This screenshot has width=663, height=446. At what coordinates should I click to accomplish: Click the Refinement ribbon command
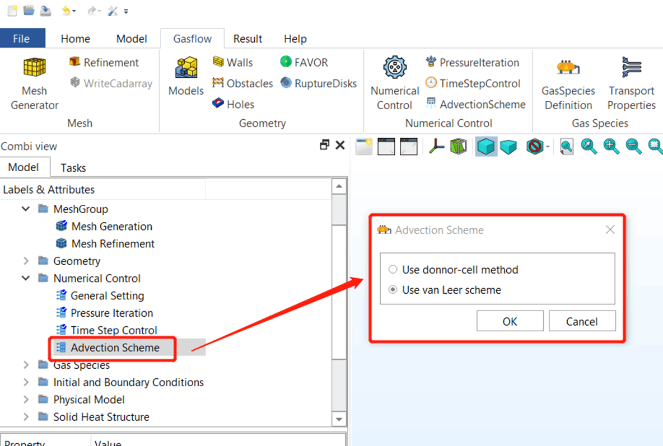(104, 63)
